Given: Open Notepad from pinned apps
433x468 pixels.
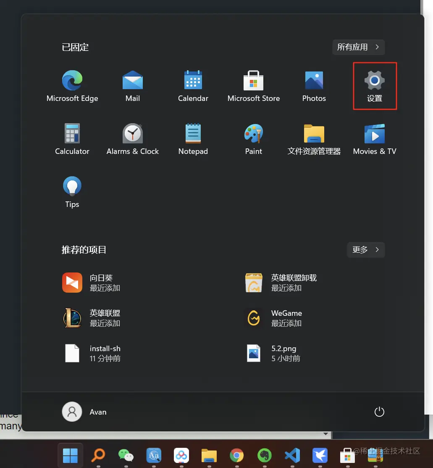Looking at the screenshot, I should click(193, 139).
